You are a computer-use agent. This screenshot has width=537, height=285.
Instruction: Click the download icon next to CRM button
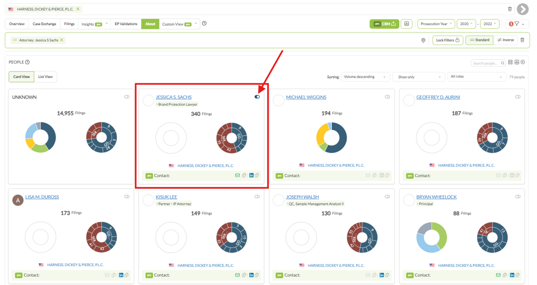coord(406,24)
